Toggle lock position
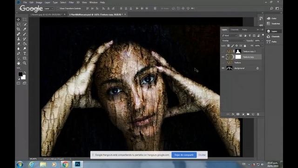The height and width of the screenshot is (168, 298). (237, 46)
